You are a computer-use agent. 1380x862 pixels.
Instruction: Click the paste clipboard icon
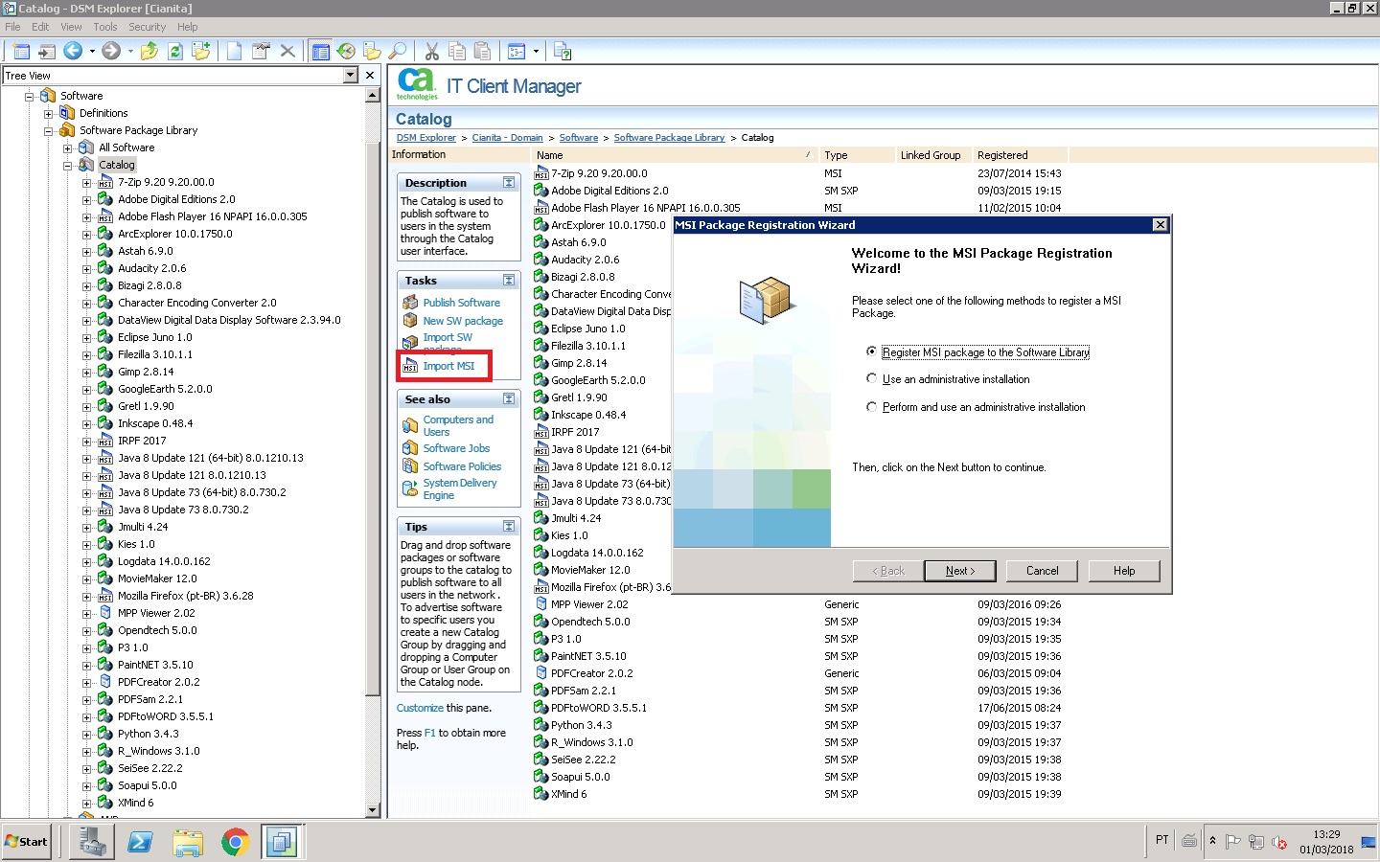pyautogui.click(x=483, y=51)
